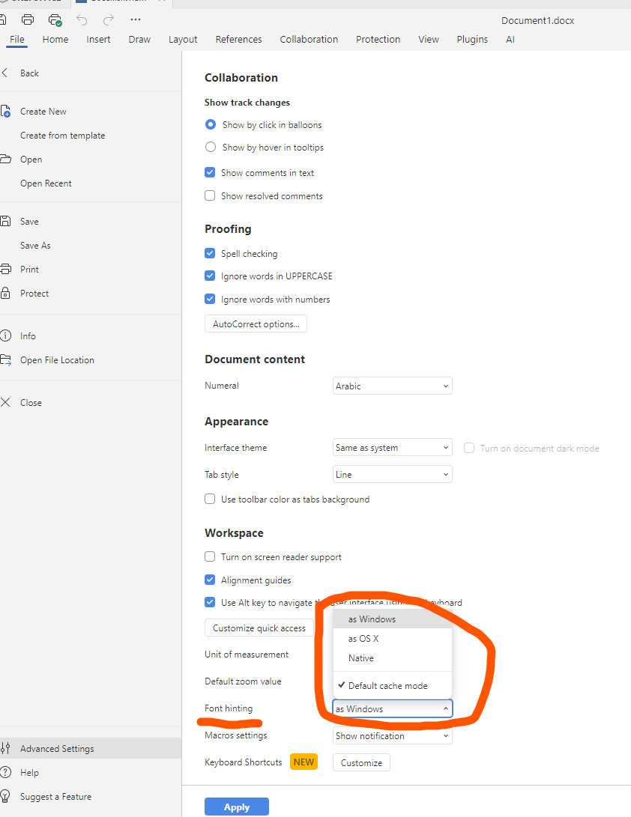Go back using the Back arrow

coord(6,73)
